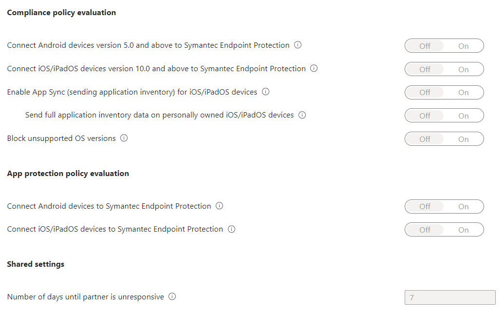Click the unresponsive days value field
The image size is (504, 315).
click(449, 297)
